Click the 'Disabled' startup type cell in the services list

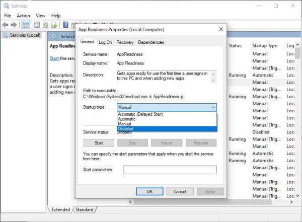(261, 132)
